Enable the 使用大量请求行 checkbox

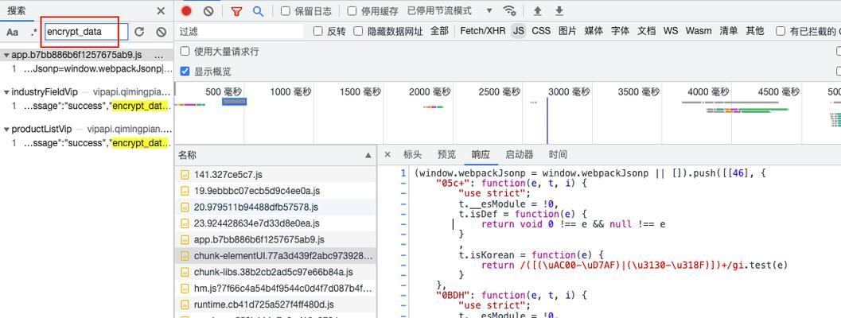(x=185, y=52)
